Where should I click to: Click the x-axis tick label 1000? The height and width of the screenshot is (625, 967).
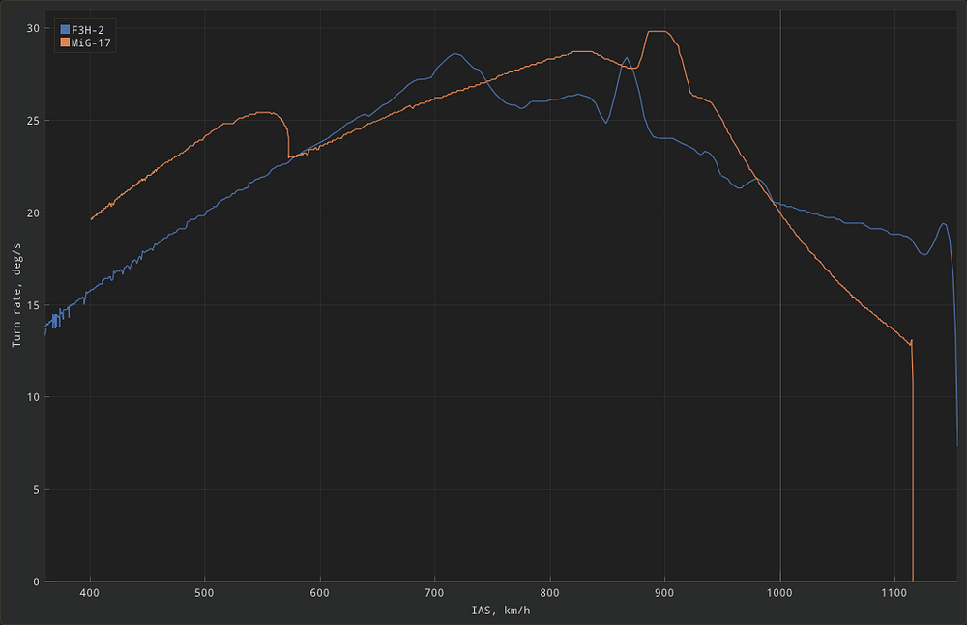point(779,593)
